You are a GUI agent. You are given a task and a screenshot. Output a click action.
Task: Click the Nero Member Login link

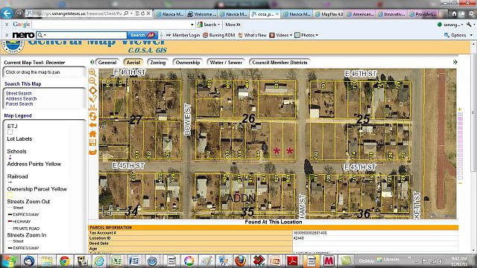click(183, 35)
